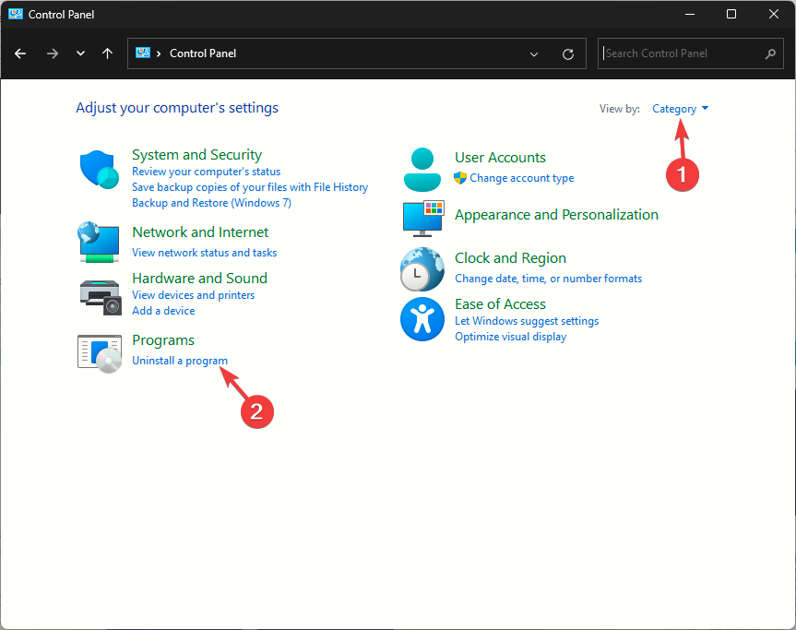The width and height of the screenshot is (796, 630).
Task: Click the Appearance and Personalization monitor icon
Action: pyautogui.click(x=423, y=219)
